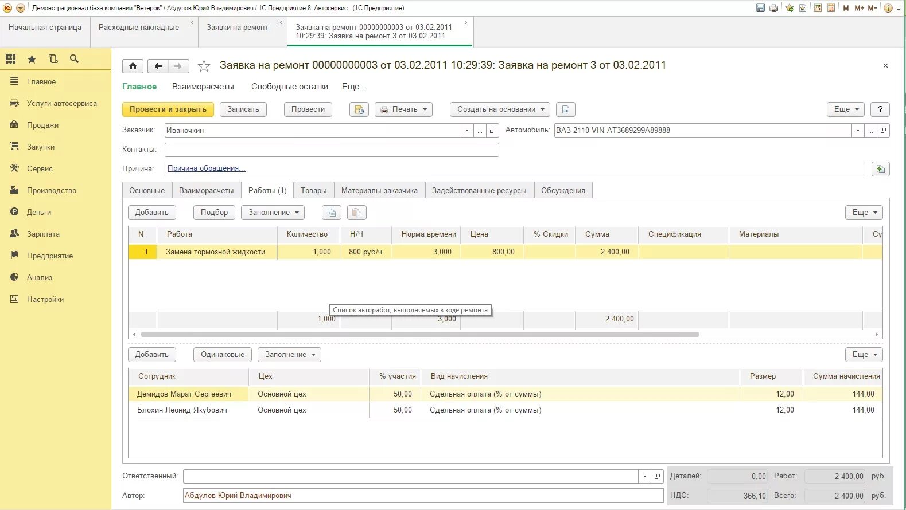Switch to Основные tab
Screen dimensions: 906x510
coord(147,191)
